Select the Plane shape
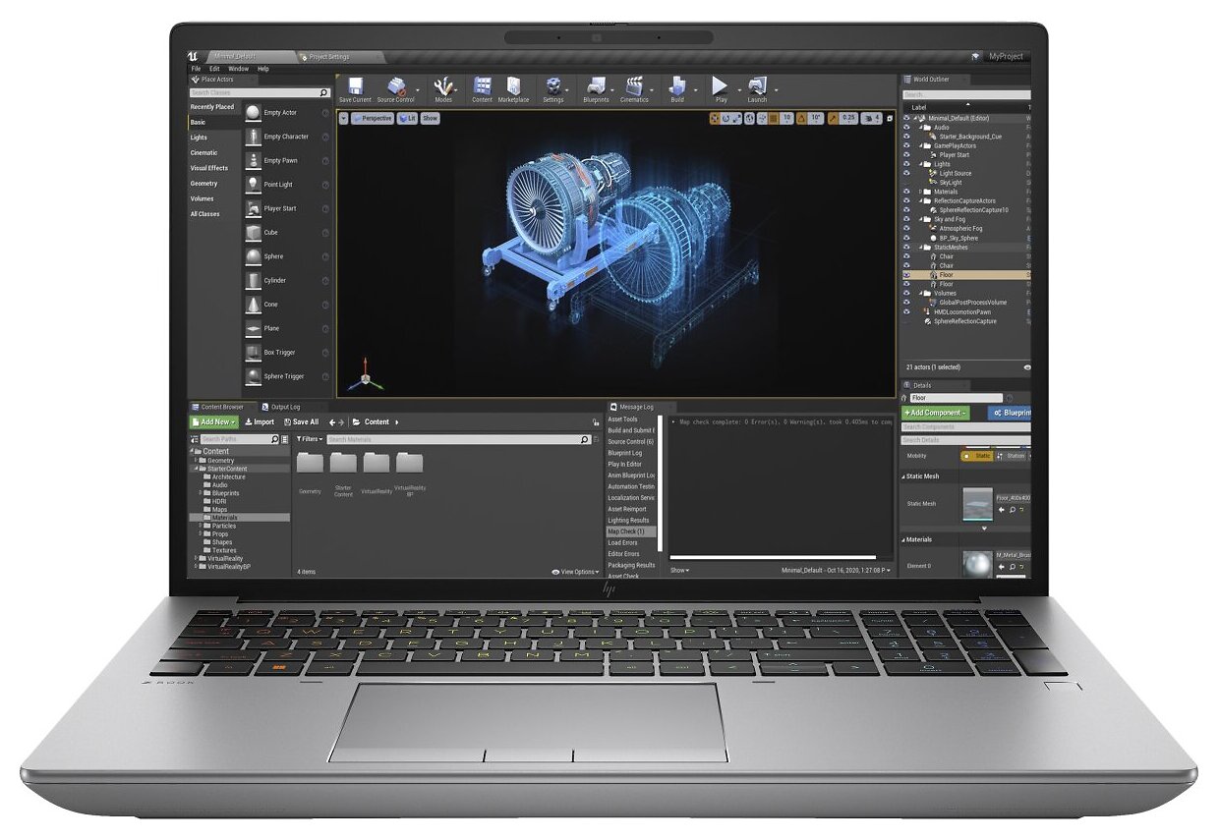Viewport: 1219px width, 839px height. (286, 328)
